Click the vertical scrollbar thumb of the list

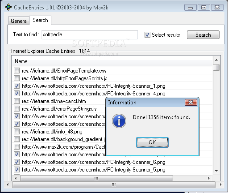[216, 67]
